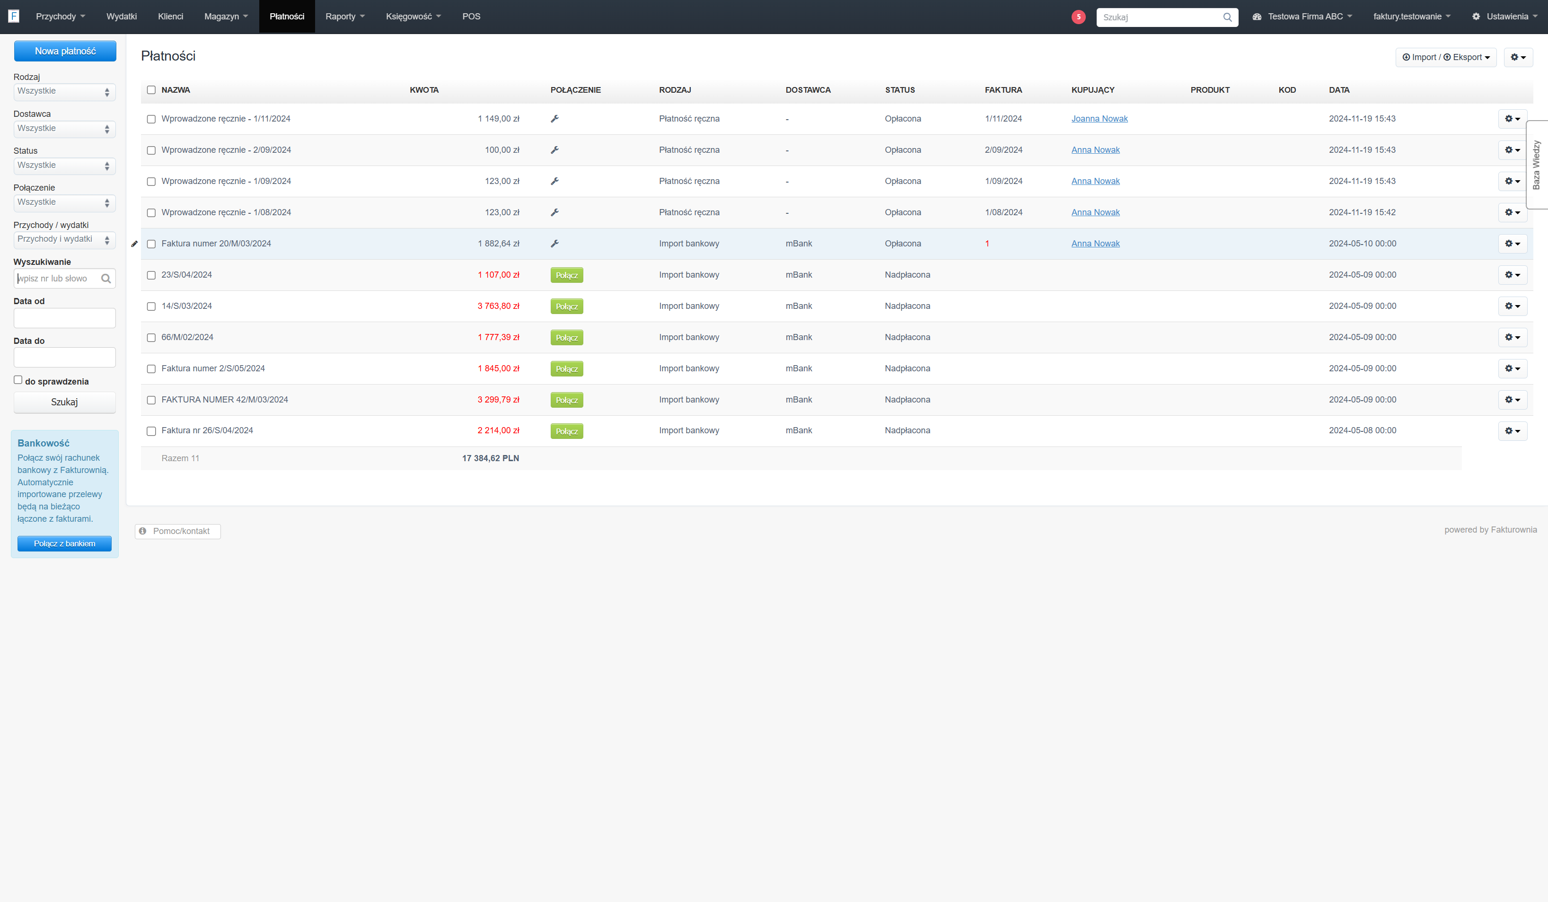Image resolution: width=1548 pixels, height=902 pixels.
Task: Open the Baza Wiedzy side tab
Action: pos(1536,165)
